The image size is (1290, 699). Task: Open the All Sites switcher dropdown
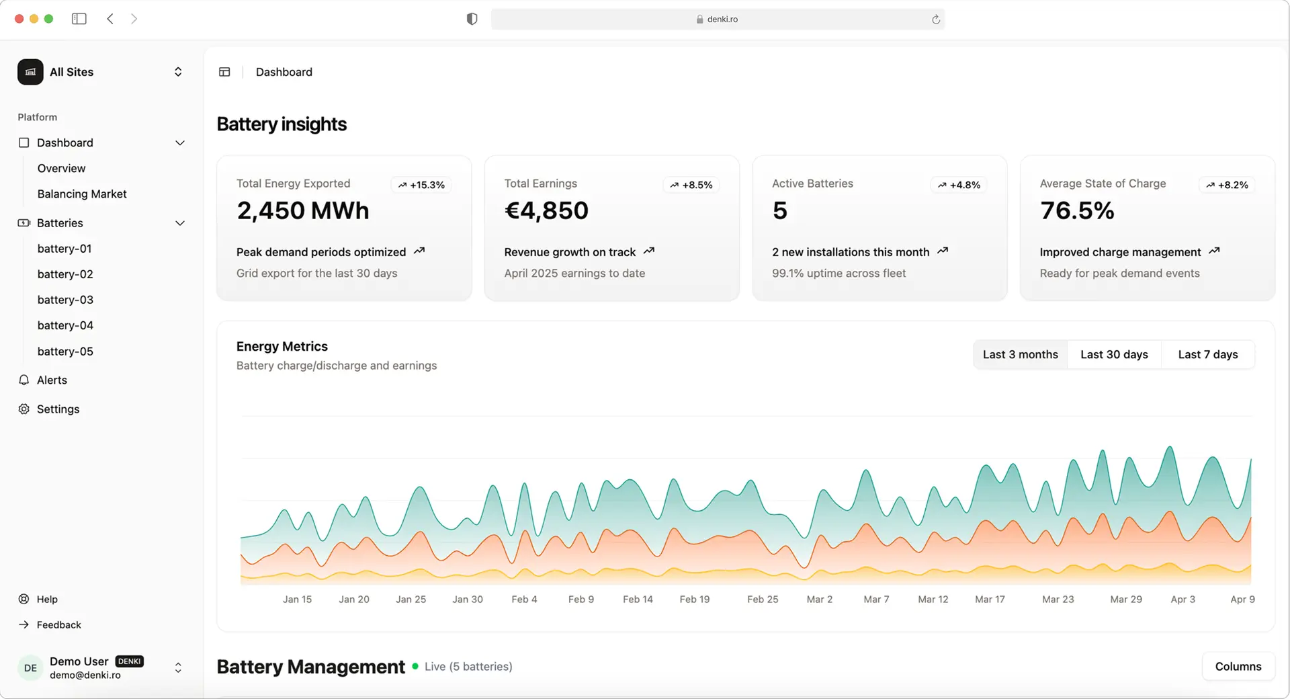[178, 72]
